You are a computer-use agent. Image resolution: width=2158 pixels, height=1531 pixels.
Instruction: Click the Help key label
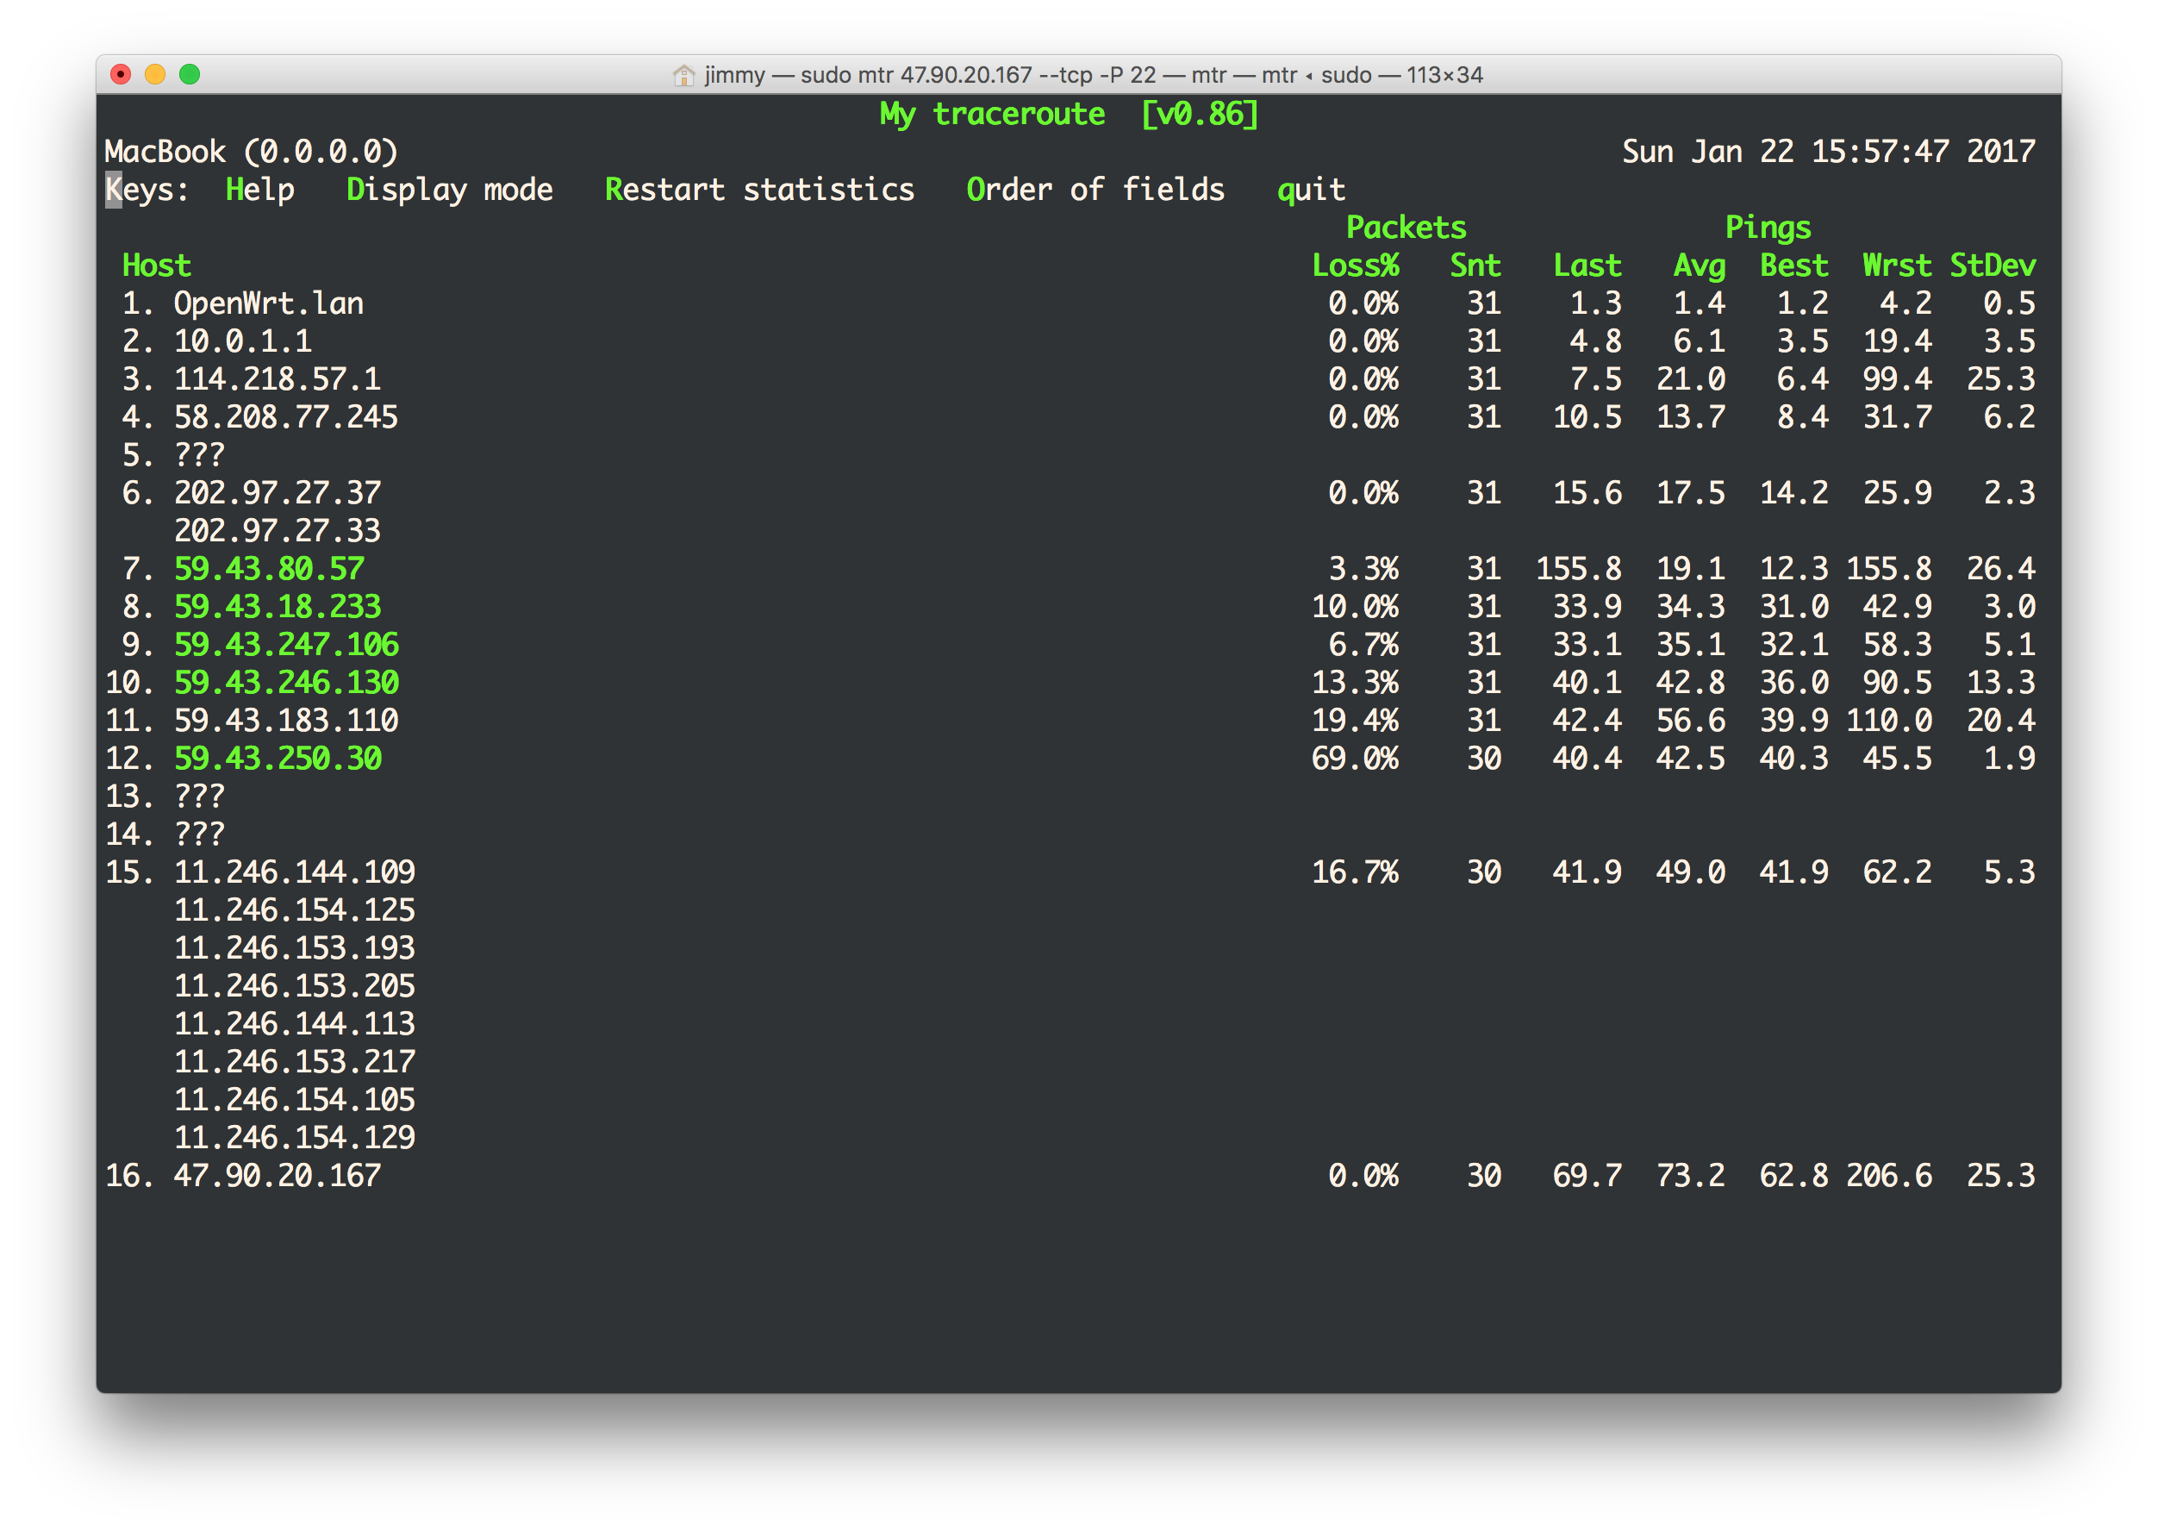(x=260, y=190)
